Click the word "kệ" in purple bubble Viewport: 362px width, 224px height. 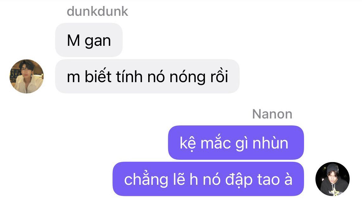point(188,143)
